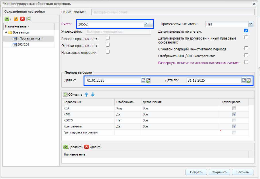Select the КФО row
This screenshot has height=179, width=260.
click(x=155, y=114)
